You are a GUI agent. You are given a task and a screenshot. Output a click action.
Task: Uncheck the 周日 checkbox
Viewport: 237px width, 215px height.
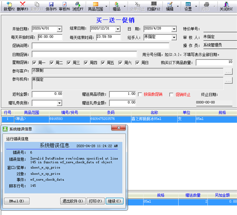[137, 63]
